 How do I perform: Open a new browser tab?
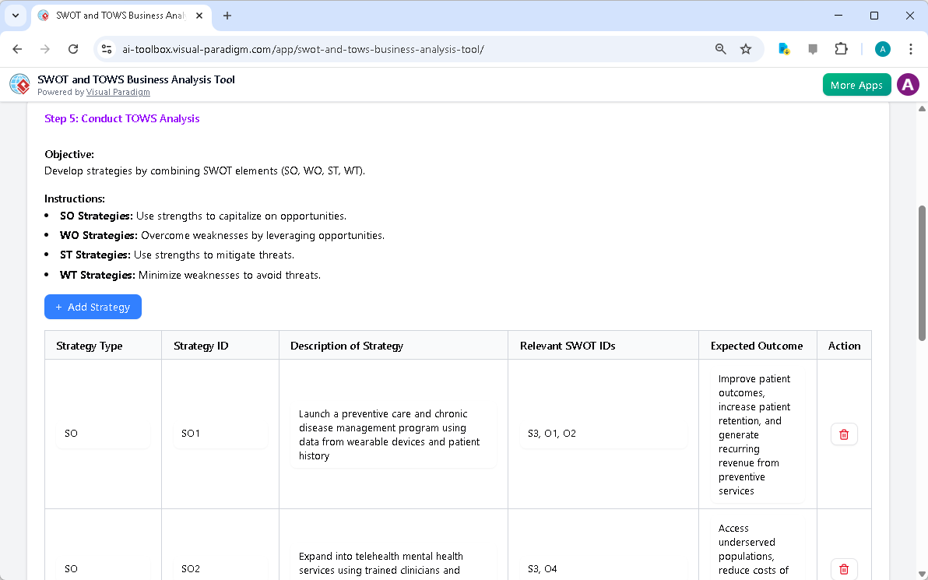227,16
